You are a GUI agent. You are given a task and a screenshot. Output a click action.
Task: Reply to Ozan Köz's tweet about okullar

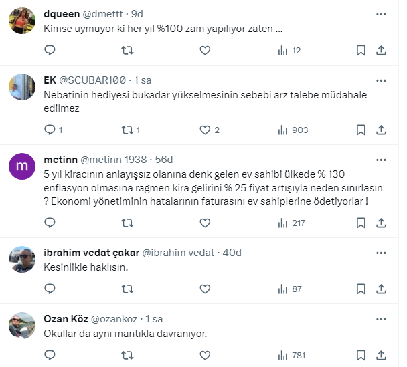coord(50,355)
